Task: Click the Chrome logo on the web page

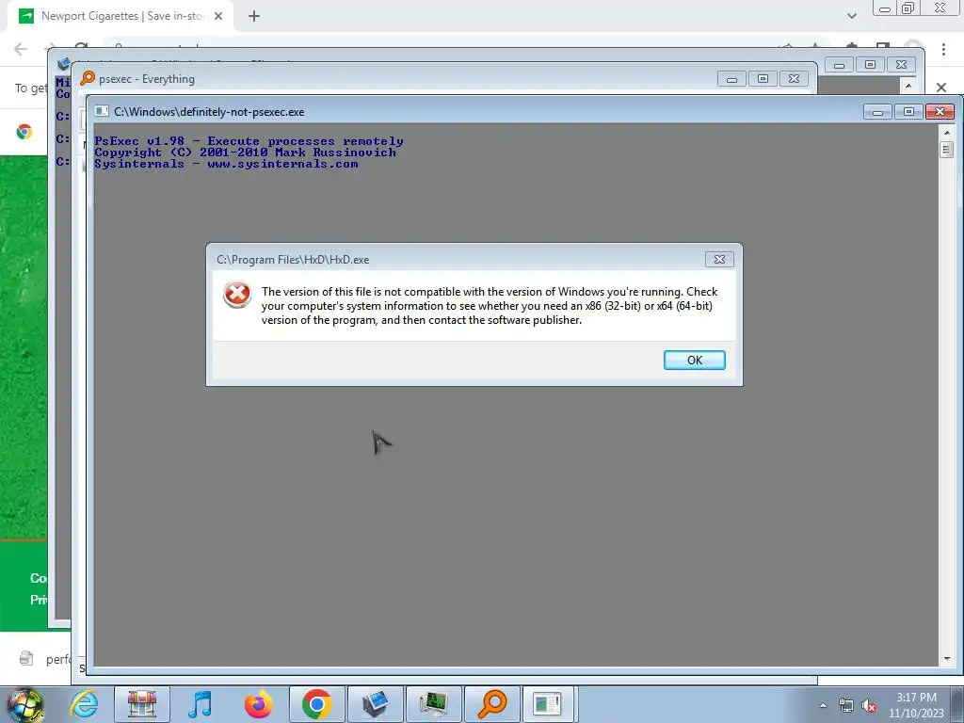Action: pyautogui.click(x=24, y=132)
